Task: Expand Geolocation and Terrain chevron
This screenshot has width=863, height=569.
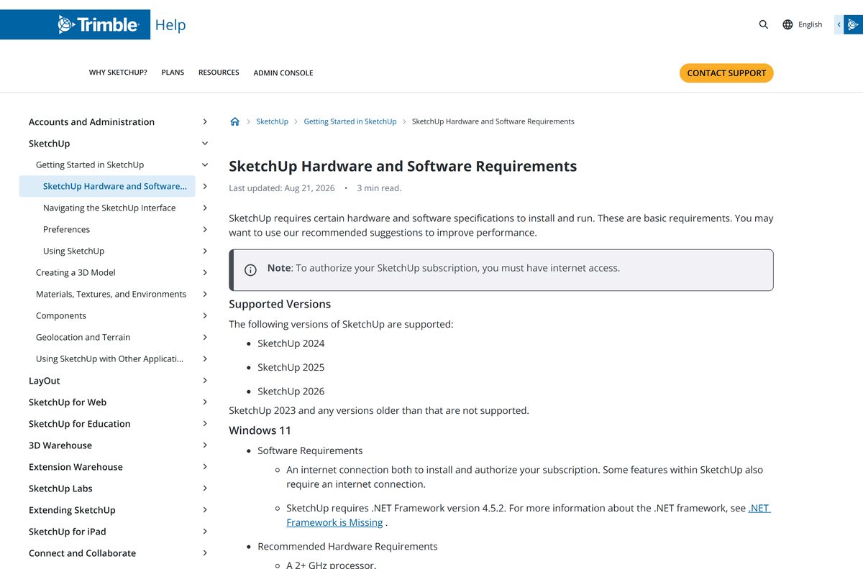Action: 205,337
